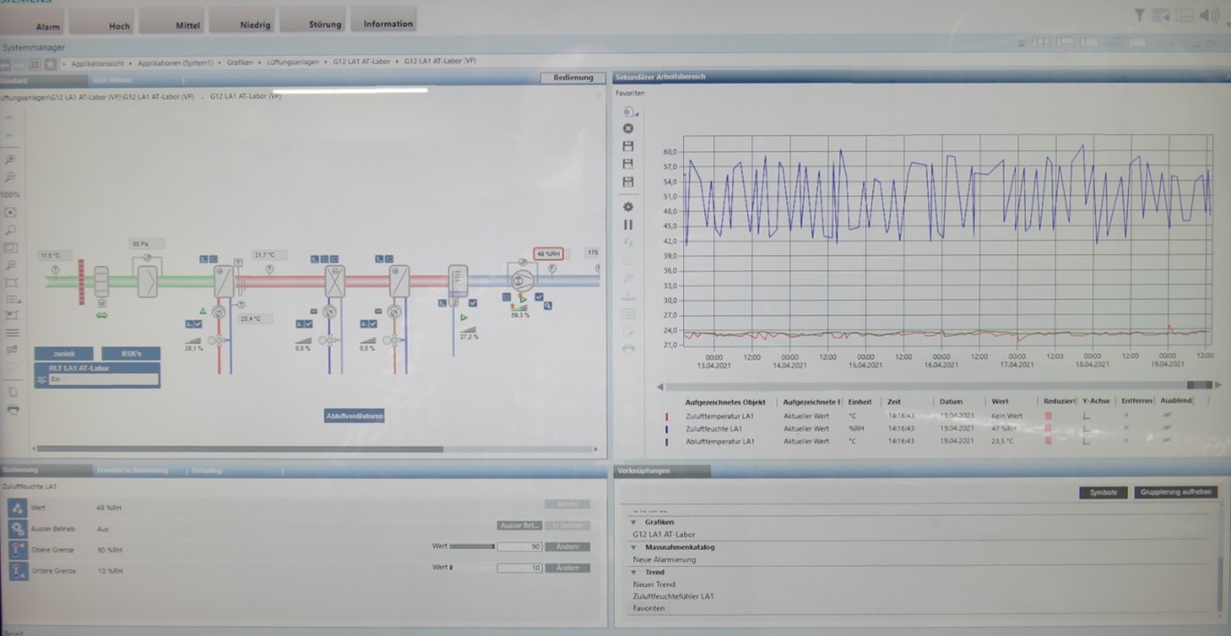The height and width of the screenshot is (636, 1231).
Task: Open the Hoch event category
Action: (x=102, y=20)
